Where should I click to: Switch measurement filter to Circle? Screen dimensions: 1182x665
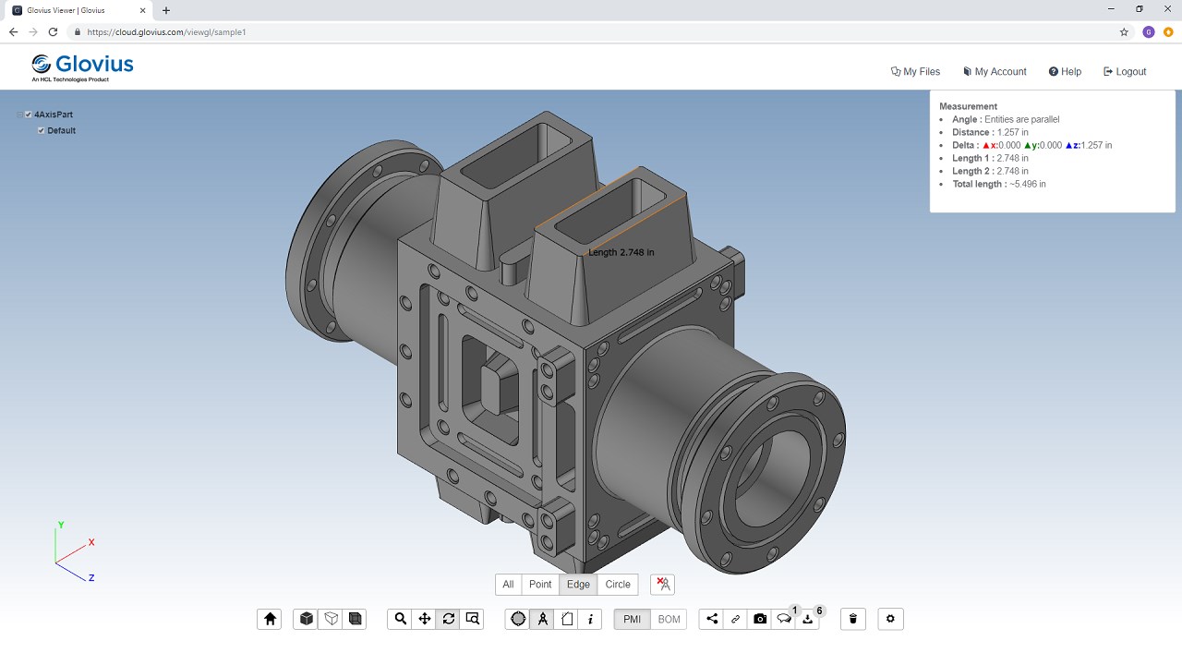[618, 585]
